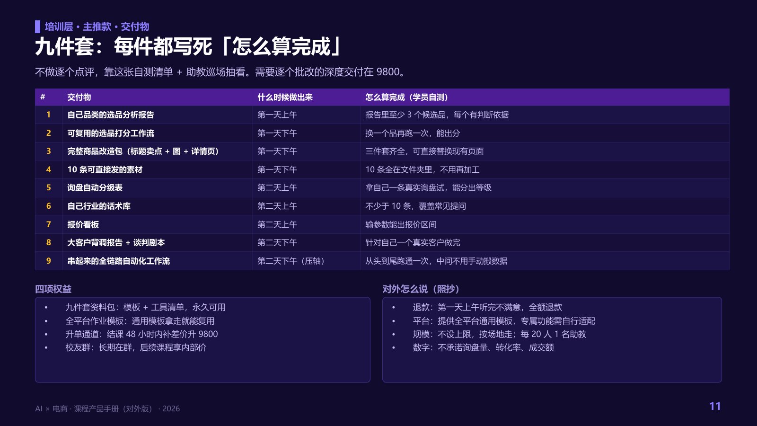Click the row number 3 cell
The height and width of the screenshot is (426, 757).
coord(48,151)
